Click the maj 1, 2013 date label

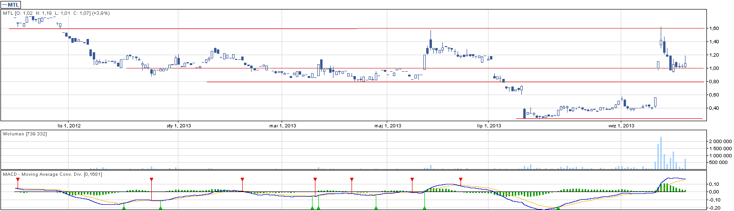tap(388, 126)
